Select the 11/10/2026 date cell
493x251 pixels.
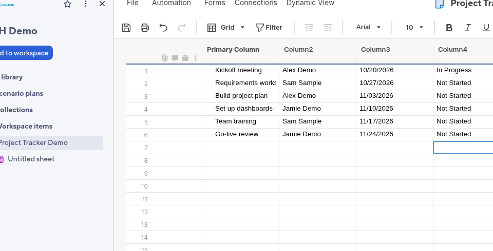pyautogui.click(x=394, y=109)
